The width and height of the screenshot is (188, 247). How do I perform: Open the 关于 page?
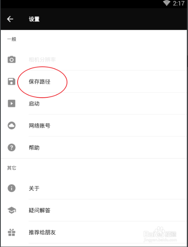point(94,188)
